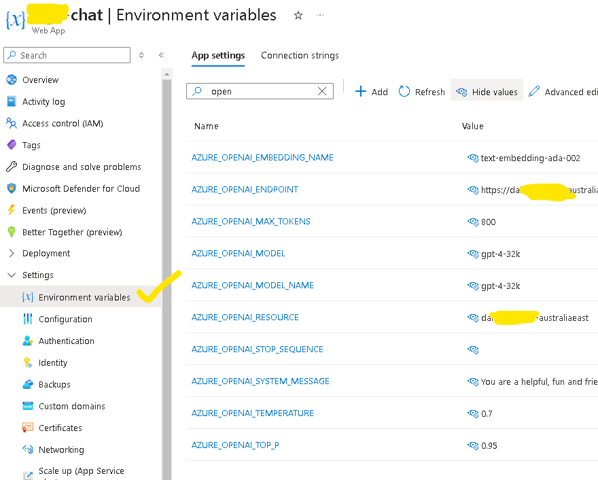Viewport: 598px width, 480px height.
Task: Open Networking settings page
Action: [x=61, y=449]
